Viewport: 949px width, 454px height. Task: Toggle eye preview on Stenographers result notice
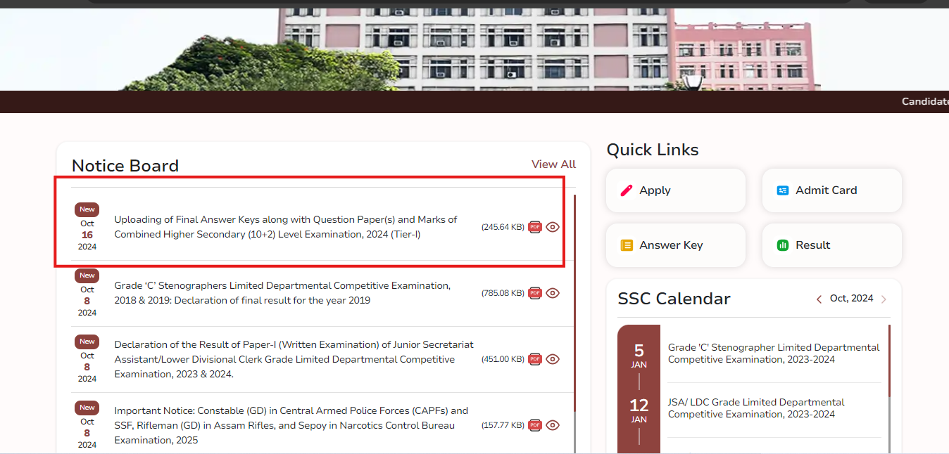(553, 293)
